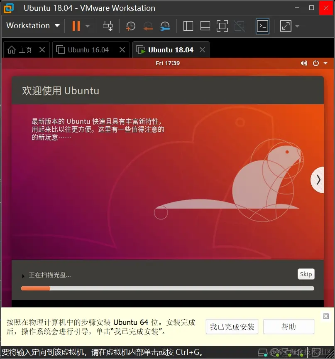Close the Ubuntu 18.04 tab
Image resolution: width=335 pixels, height=359 pixels.
203,49
